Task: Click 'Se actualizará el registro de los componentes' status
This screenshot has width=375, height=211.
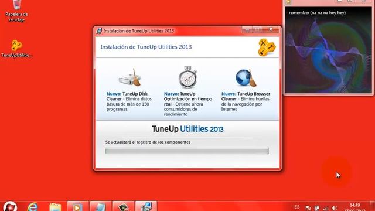Action: click(x=148, y=142)
